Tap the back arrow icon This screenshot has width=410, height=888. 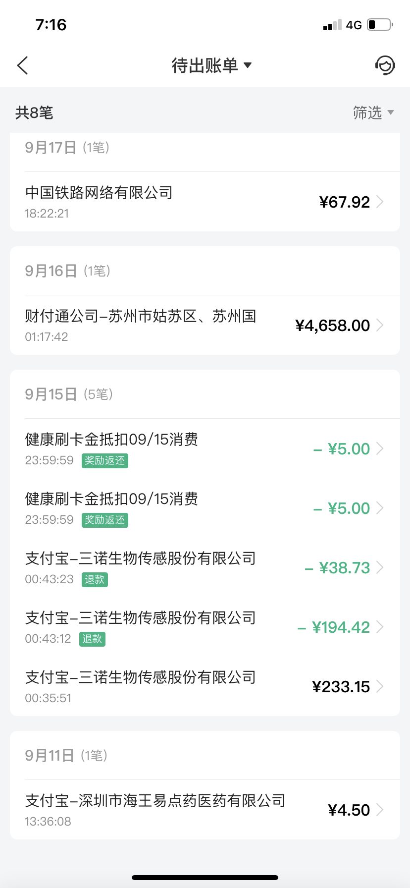(23, 65)
